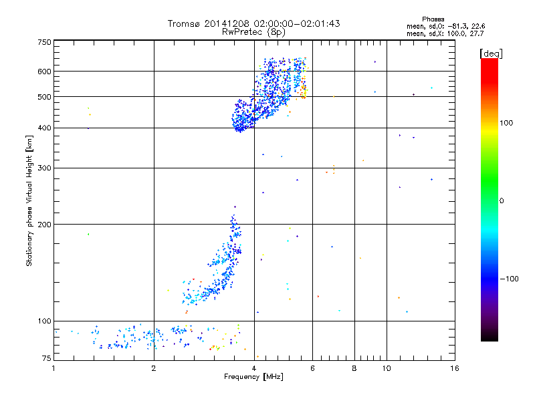535x401 pixels.
Task: Click the plot title "Tromsø 20141208 02:00:00-02:01:43"
Action: click(253, 23)
